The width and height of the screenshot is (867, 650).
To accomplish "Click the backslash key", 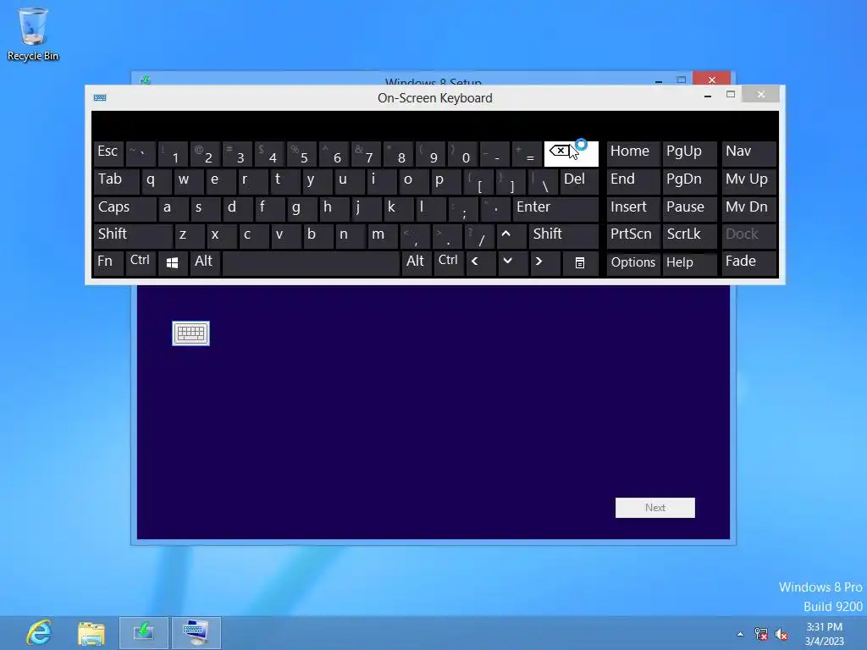I will pos(542,181).
